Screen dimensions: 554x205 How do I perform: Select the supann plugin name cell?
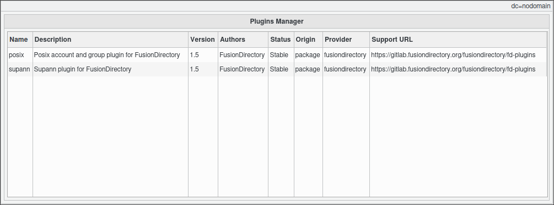pyautogui.click(x=20, y=69)
